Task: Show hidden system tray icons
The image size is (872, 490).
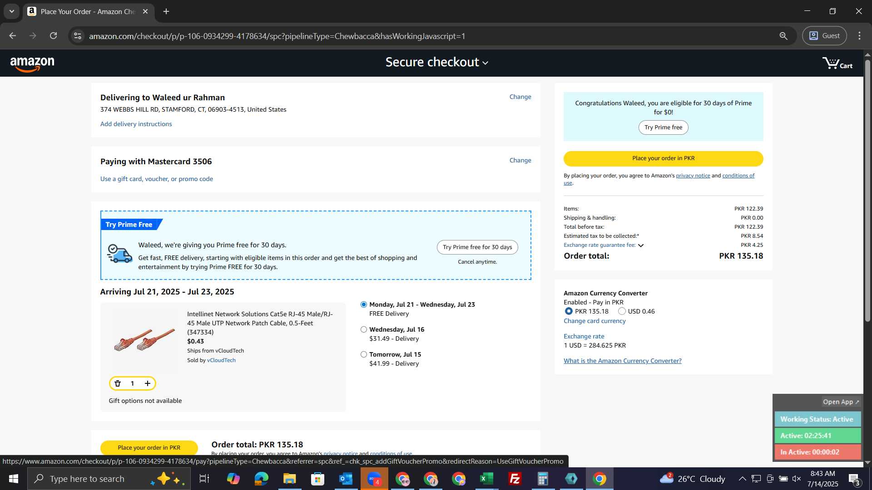Action: pyautogui.click(x=742, y=479)
